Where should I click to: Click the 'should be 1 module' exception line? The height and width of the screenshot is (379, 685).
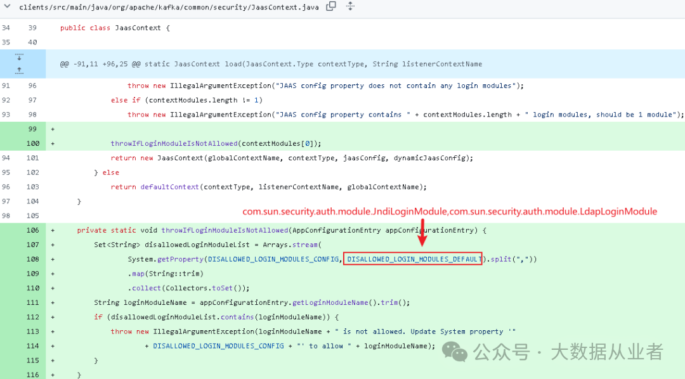point(406,115)
